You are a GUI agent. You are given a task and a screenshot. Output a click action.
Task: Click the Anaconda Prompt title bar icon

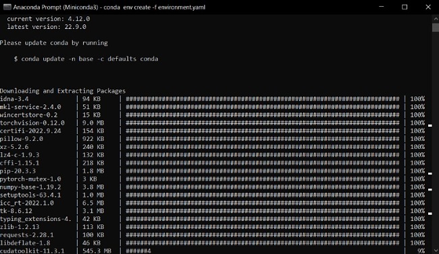(7, 7)
